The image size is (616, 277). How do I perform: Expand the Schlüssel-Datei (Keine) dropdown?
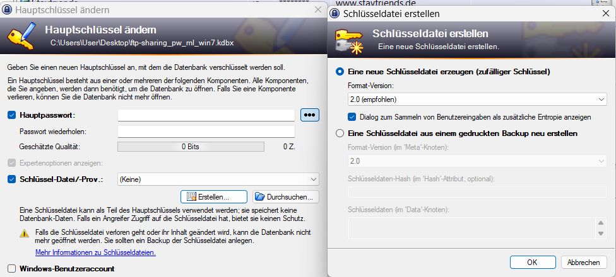click(218, 179)
